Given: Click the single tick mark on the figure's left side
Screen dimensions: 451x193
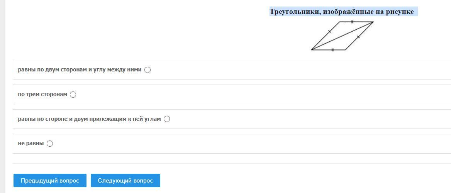Looking at the screenshot, I should [329, 31].
